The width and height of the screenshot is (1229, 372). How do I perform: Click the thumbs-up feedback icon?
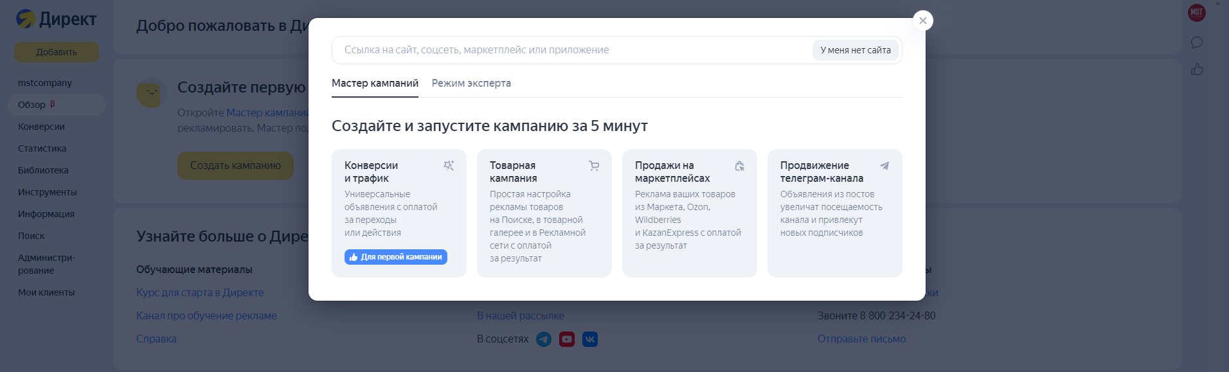pos(1197,69)
